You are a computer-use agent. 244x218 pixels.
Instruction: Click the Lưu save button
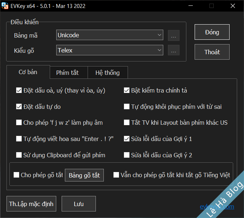[x=79, y=204]
